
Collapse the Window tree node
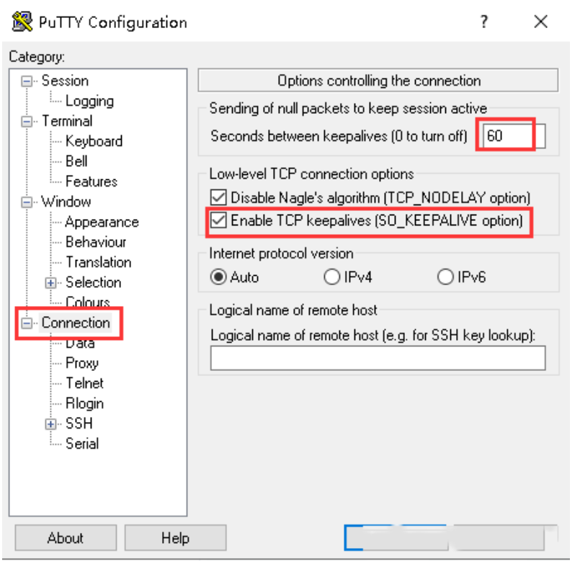(27, 202)
